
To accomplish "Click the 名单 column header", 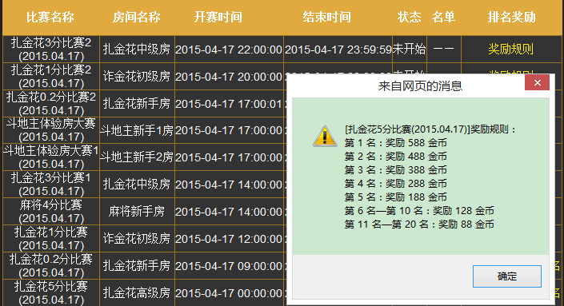I will pyautogui.click(x=443, y=17).
